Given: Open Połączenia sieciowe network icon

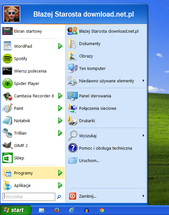Looking at the screenshot, I should click(72, 108).
